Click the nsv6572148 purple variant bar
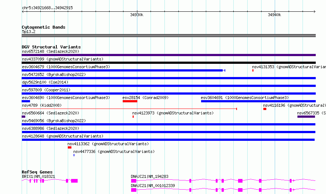Screen dimensions: 326x194 point(168,55)
